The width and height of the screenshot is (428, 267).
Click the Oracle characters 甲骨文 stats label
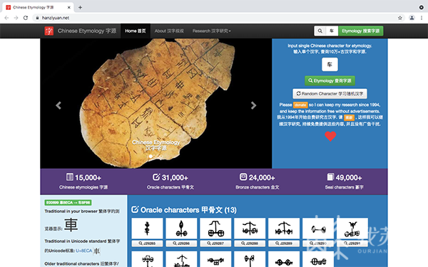click(170, 187)
